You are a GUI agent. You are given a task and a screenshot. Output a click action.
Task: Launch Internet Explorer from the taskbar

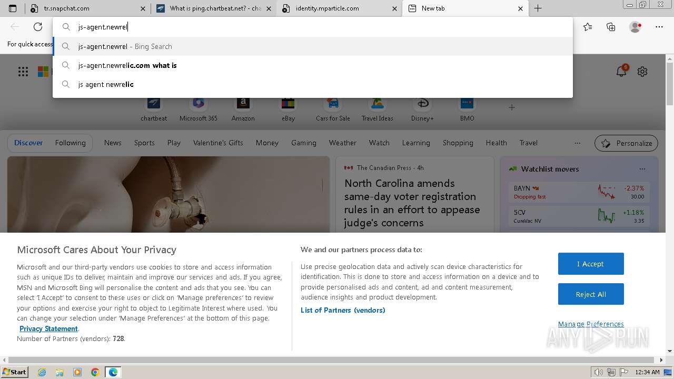point(42,372)
